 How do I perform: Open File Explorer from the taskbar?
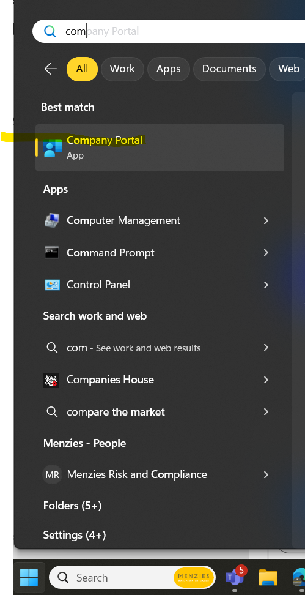pos(268,577)
